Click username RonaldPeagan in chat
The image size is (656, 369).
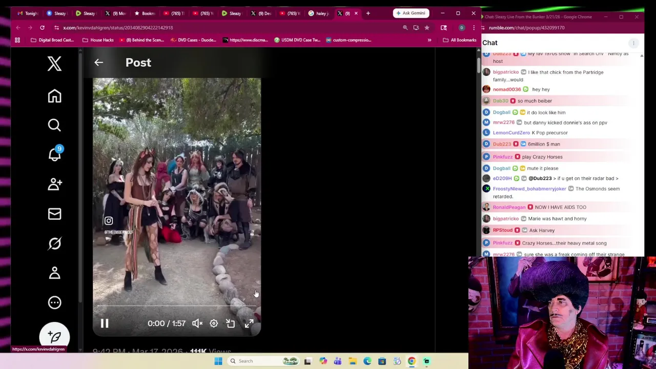coord(509,207)
